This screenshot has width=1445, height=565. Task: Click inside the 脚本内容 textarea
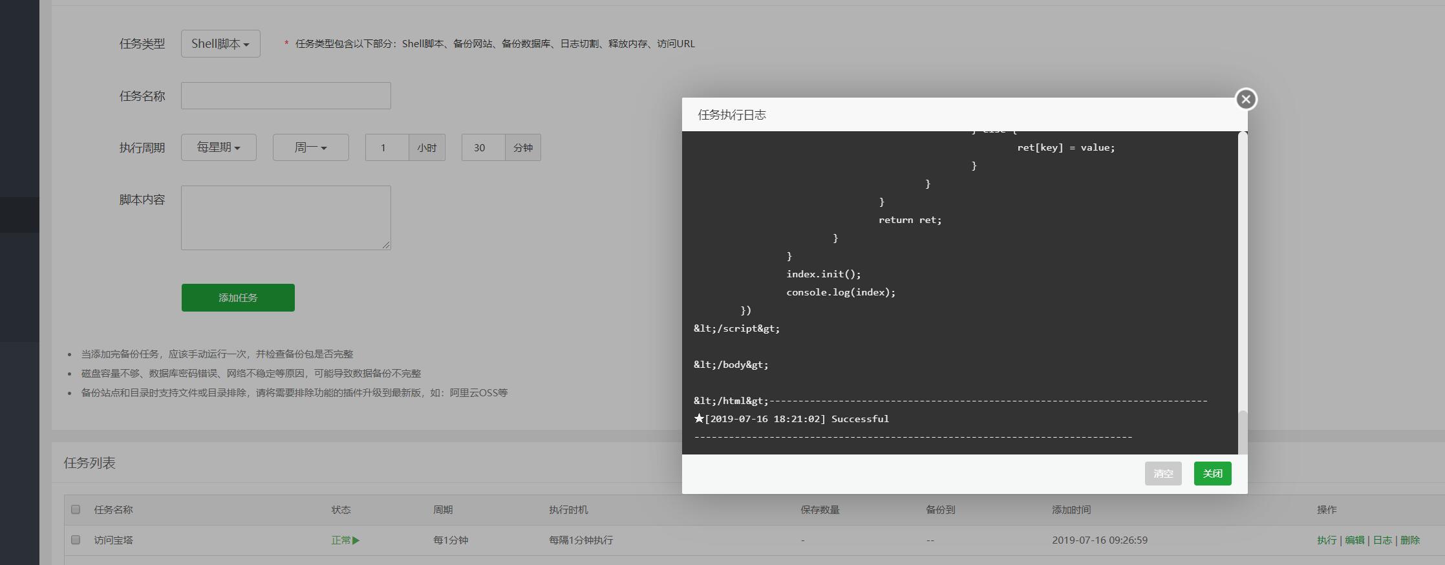pos(286,218)
